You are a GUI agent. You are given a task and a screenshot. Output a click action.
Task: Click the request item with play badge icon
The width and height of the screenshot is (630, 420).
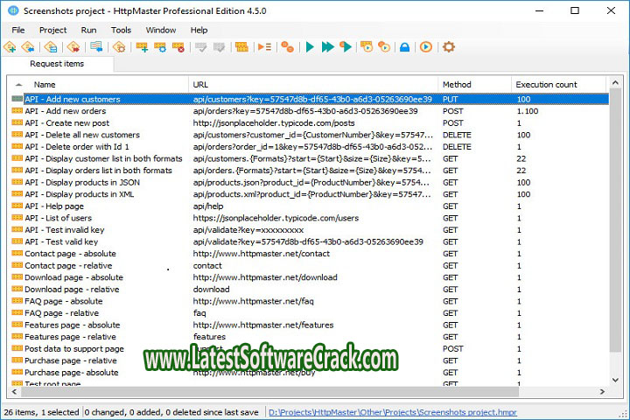(x=367, y=47)
